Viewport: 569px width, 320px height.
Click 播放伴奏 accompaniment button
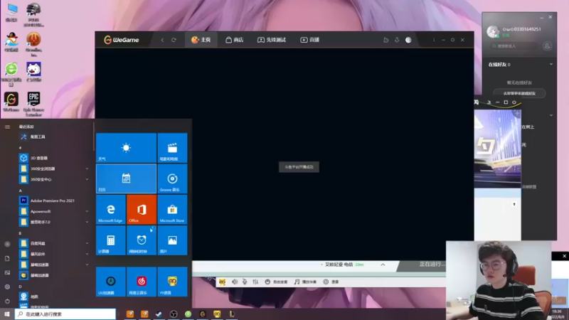(x=305, y=282)
